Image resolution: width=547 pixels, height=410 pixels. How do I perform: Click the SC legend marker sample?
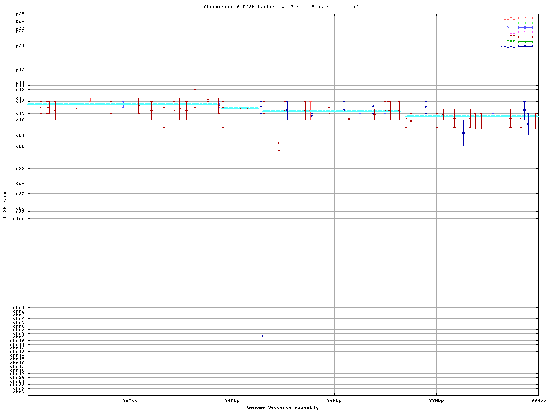click(x=525, y=37)
